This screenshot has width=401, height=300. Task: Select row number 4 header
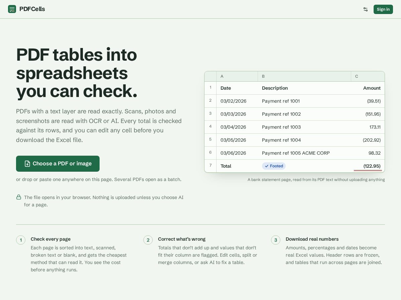[211, 127]
